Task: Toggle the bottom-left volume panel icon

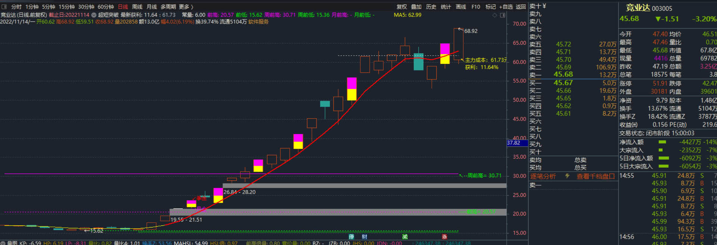Action: coord(3,243)
